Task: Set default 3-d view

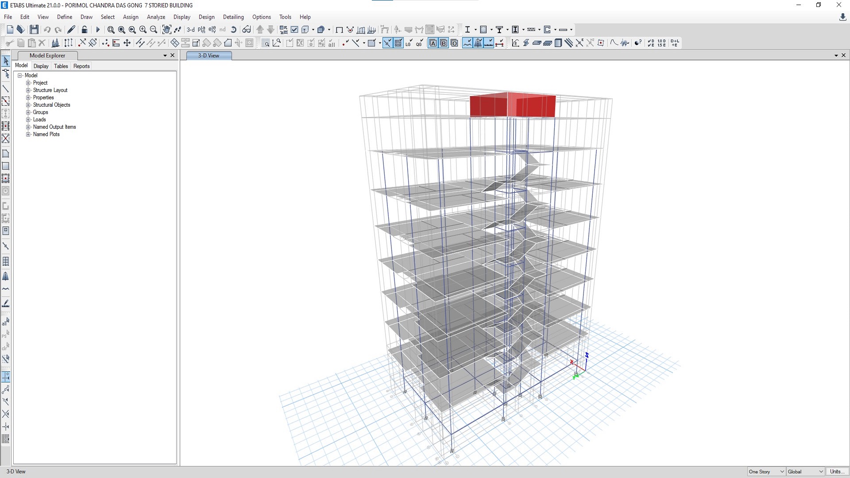Action: (190, 30)
